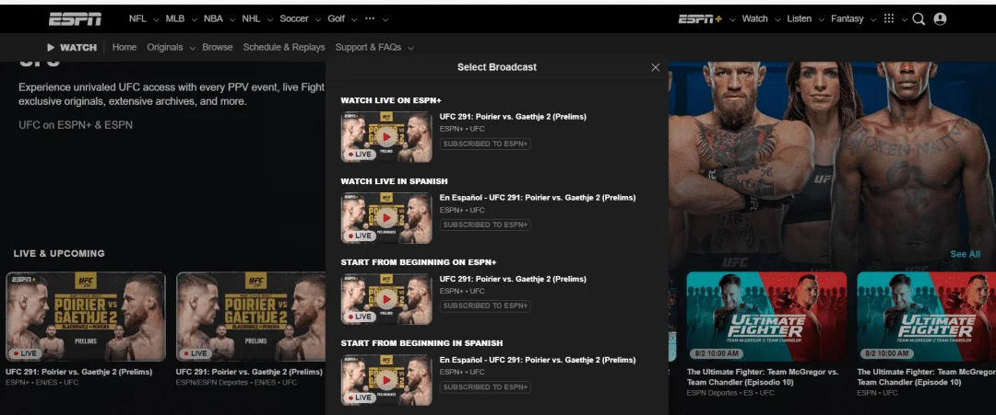The height and width of the screenshot is (415, 996).
Task: Click Subscribed to ESPN+ under Watch Live in Spanish
Action: [485, 225]
